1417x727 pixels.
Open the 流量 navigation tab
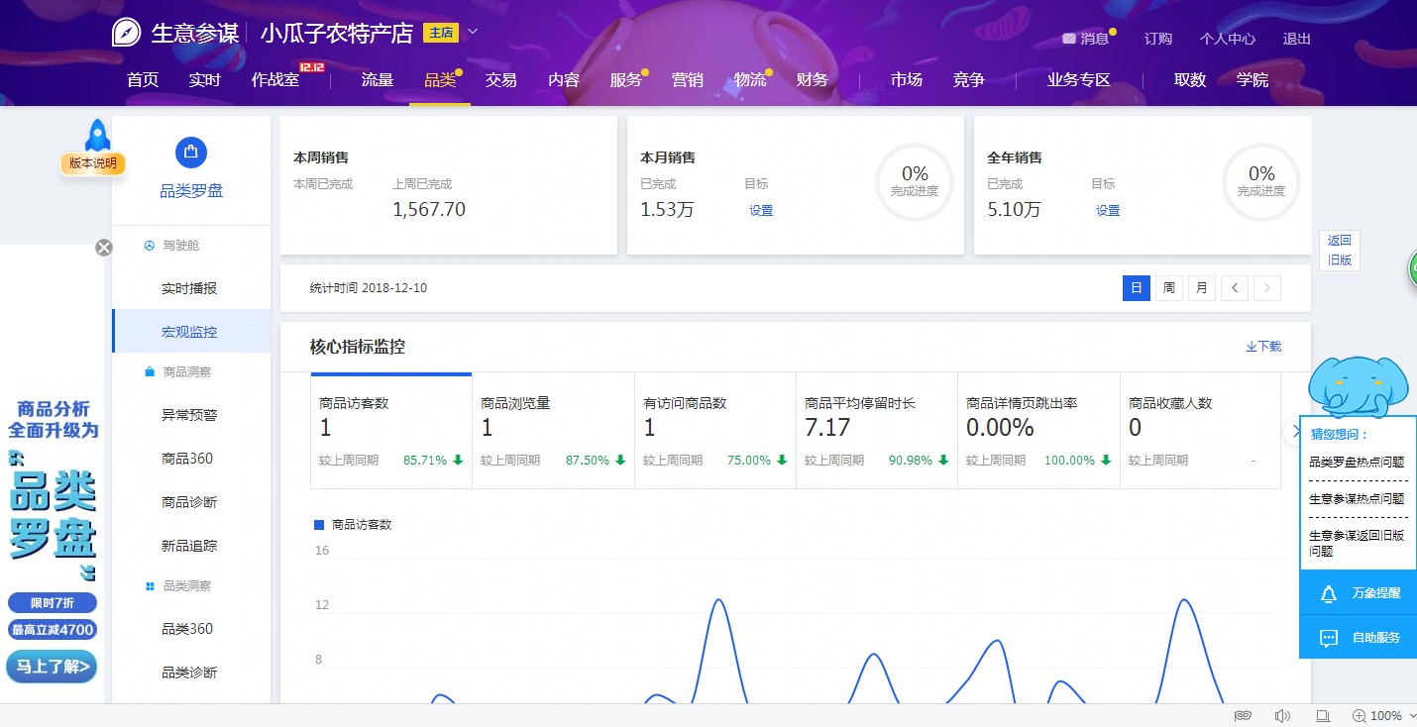[378, 80]
